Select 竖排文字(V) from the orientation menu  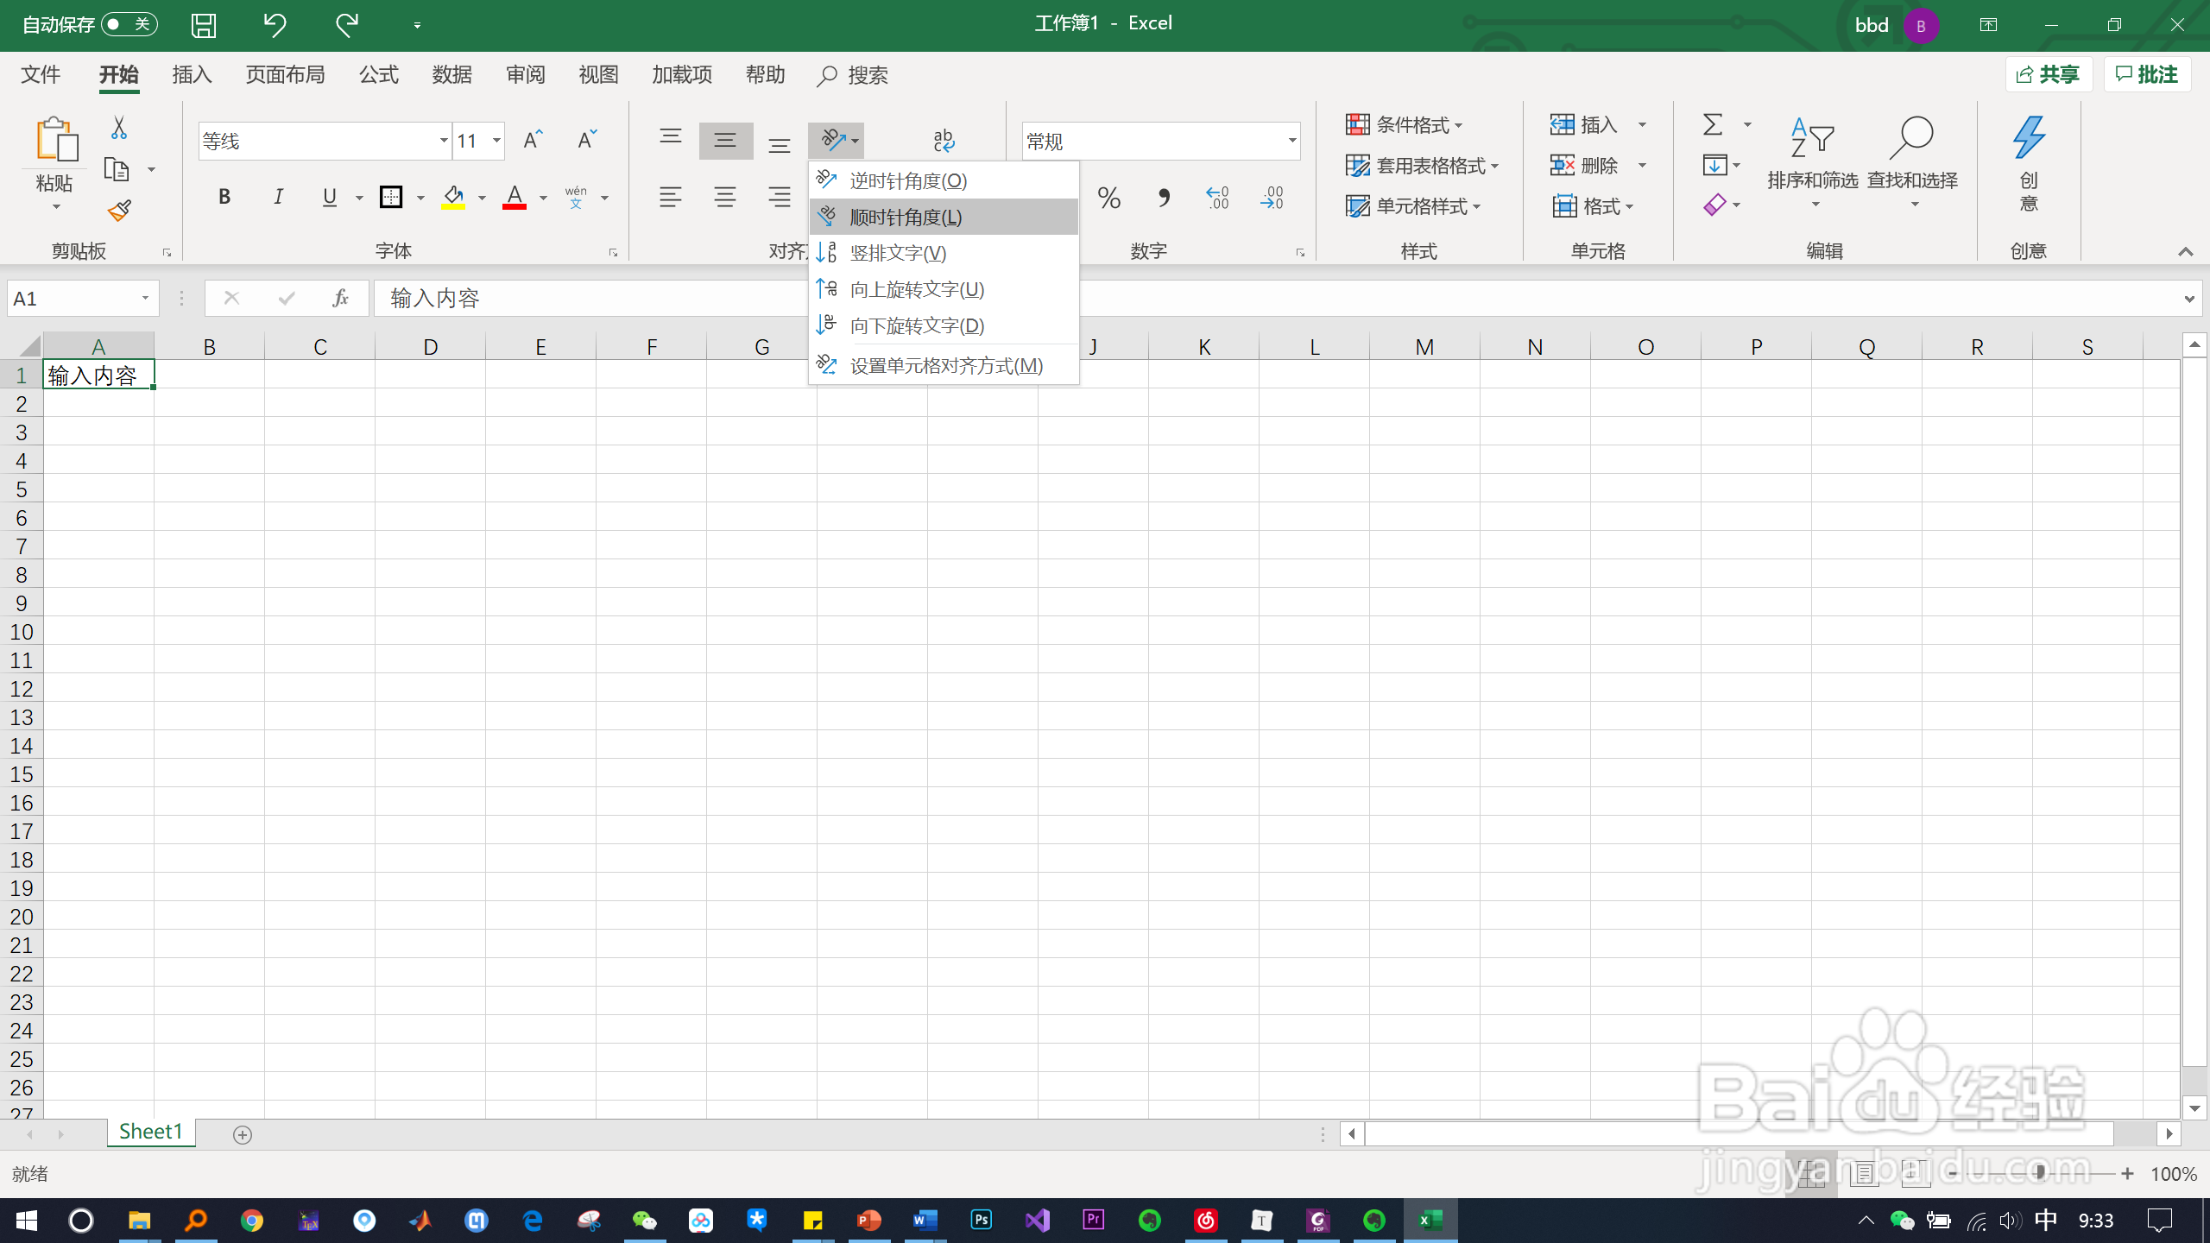[x=898, y=253]
